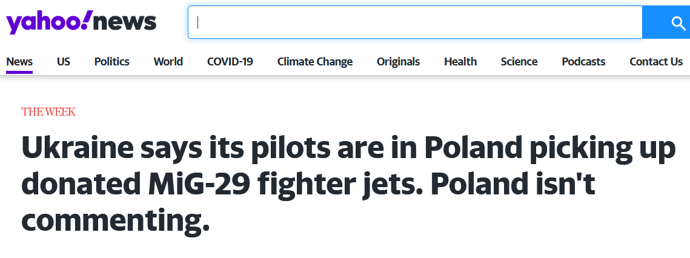Open the Politics section
The width and height of the screenshot is (690, 258).
[x=112, y=62]
